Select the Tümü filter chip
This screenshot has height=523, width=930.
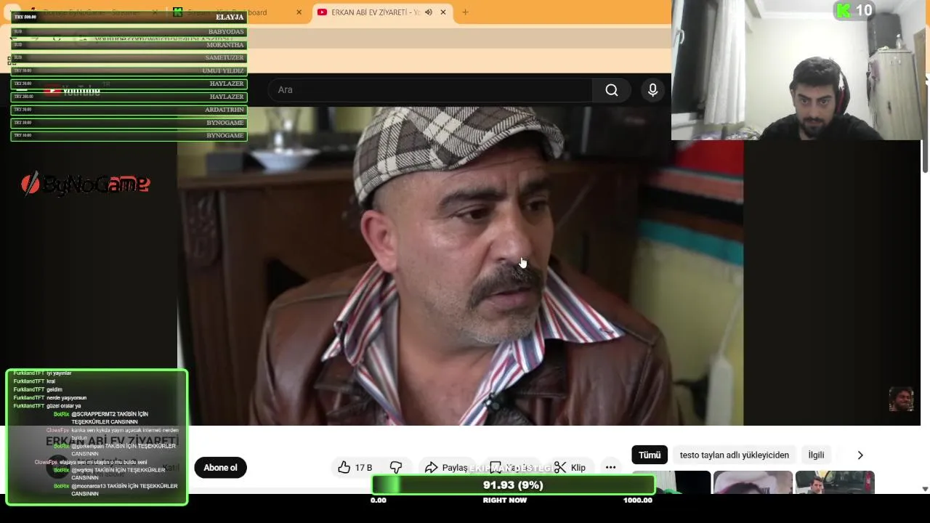pos(650,455)
